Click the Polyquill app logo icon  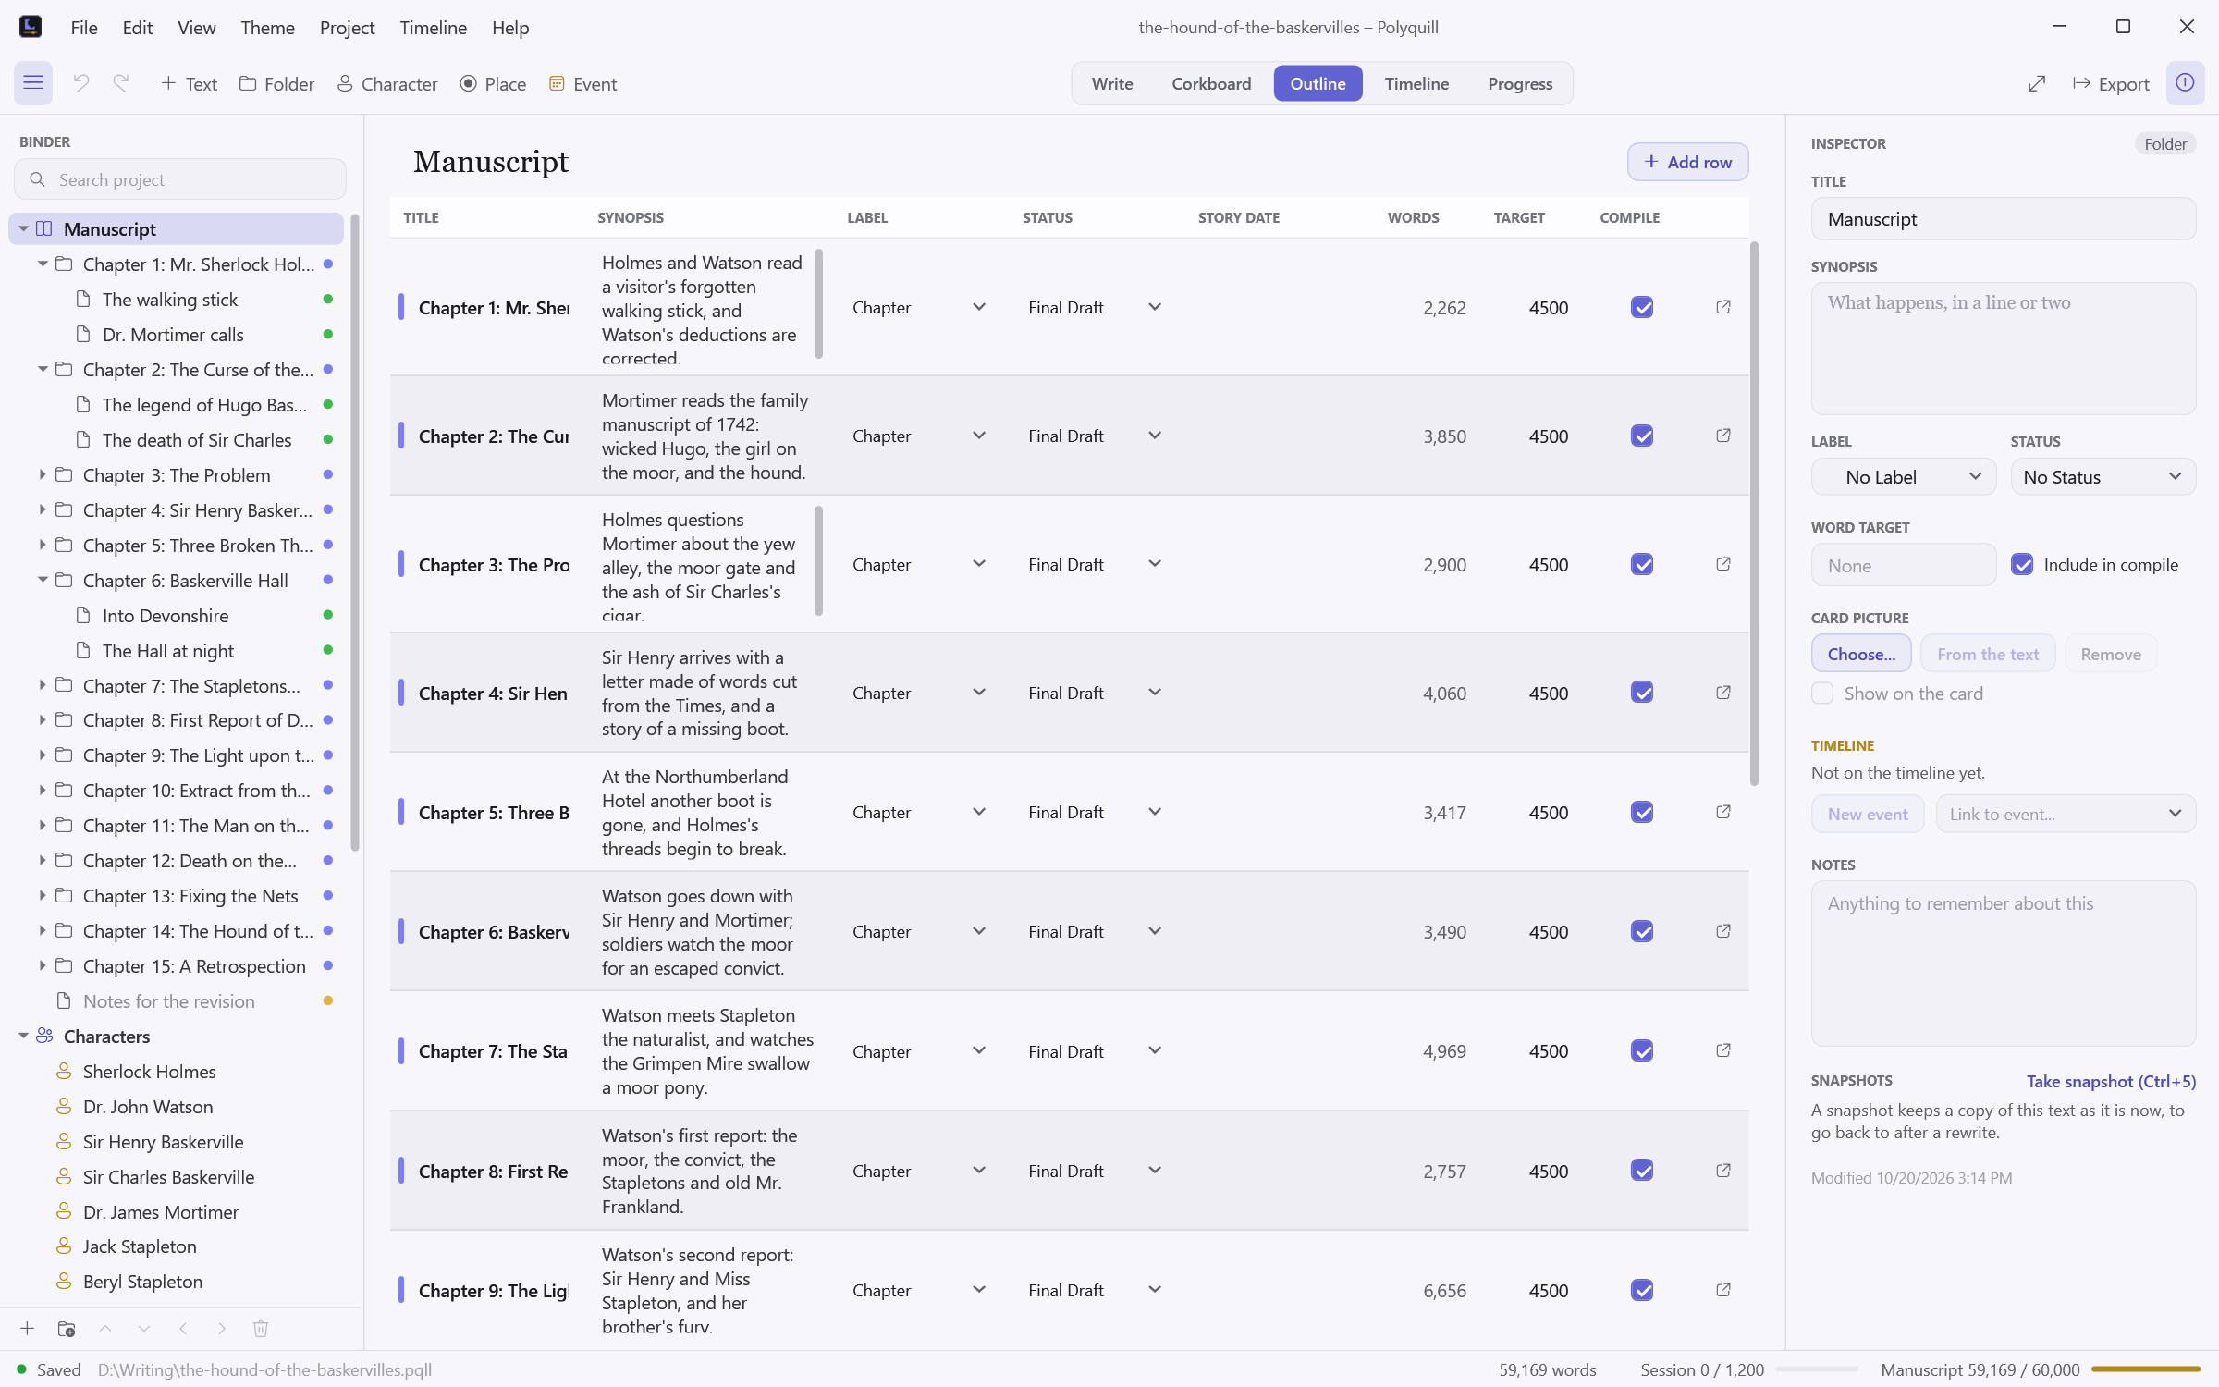pos(31,27)
